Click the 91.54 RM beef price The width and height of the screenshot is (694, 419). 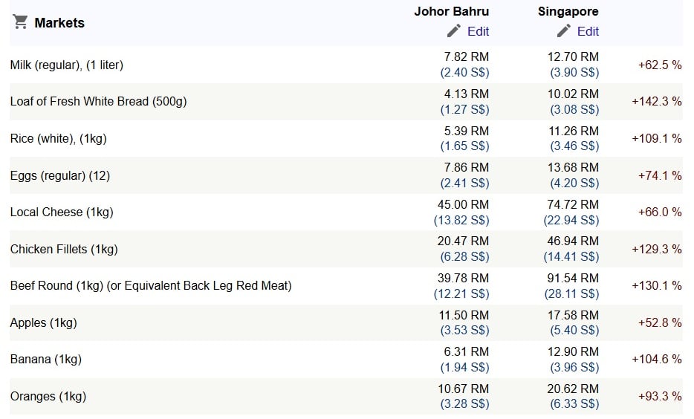point(573,279)
